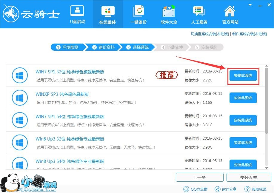Screen dimensions: 274x193
Task: Click Windows icon for WIN7 SP1 64位
Action: 20,120
